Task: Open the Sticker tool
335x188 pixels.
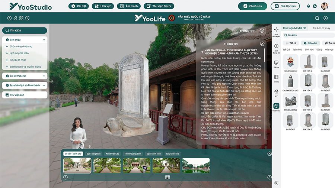Action: tap(276, 64)
